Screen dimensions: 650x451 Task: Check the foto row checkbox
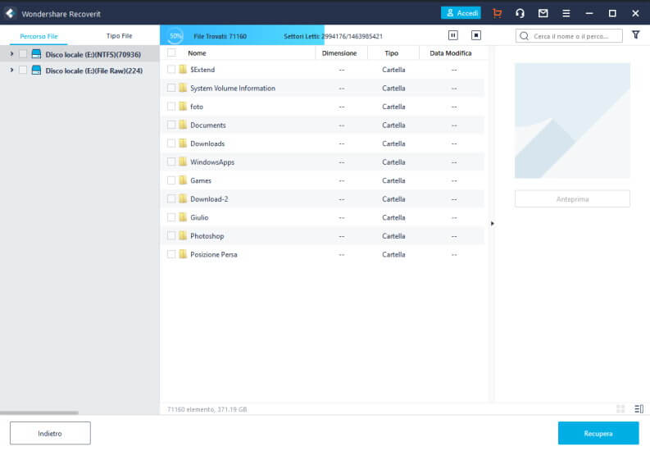pyautogui.click(x=171, y=106)
